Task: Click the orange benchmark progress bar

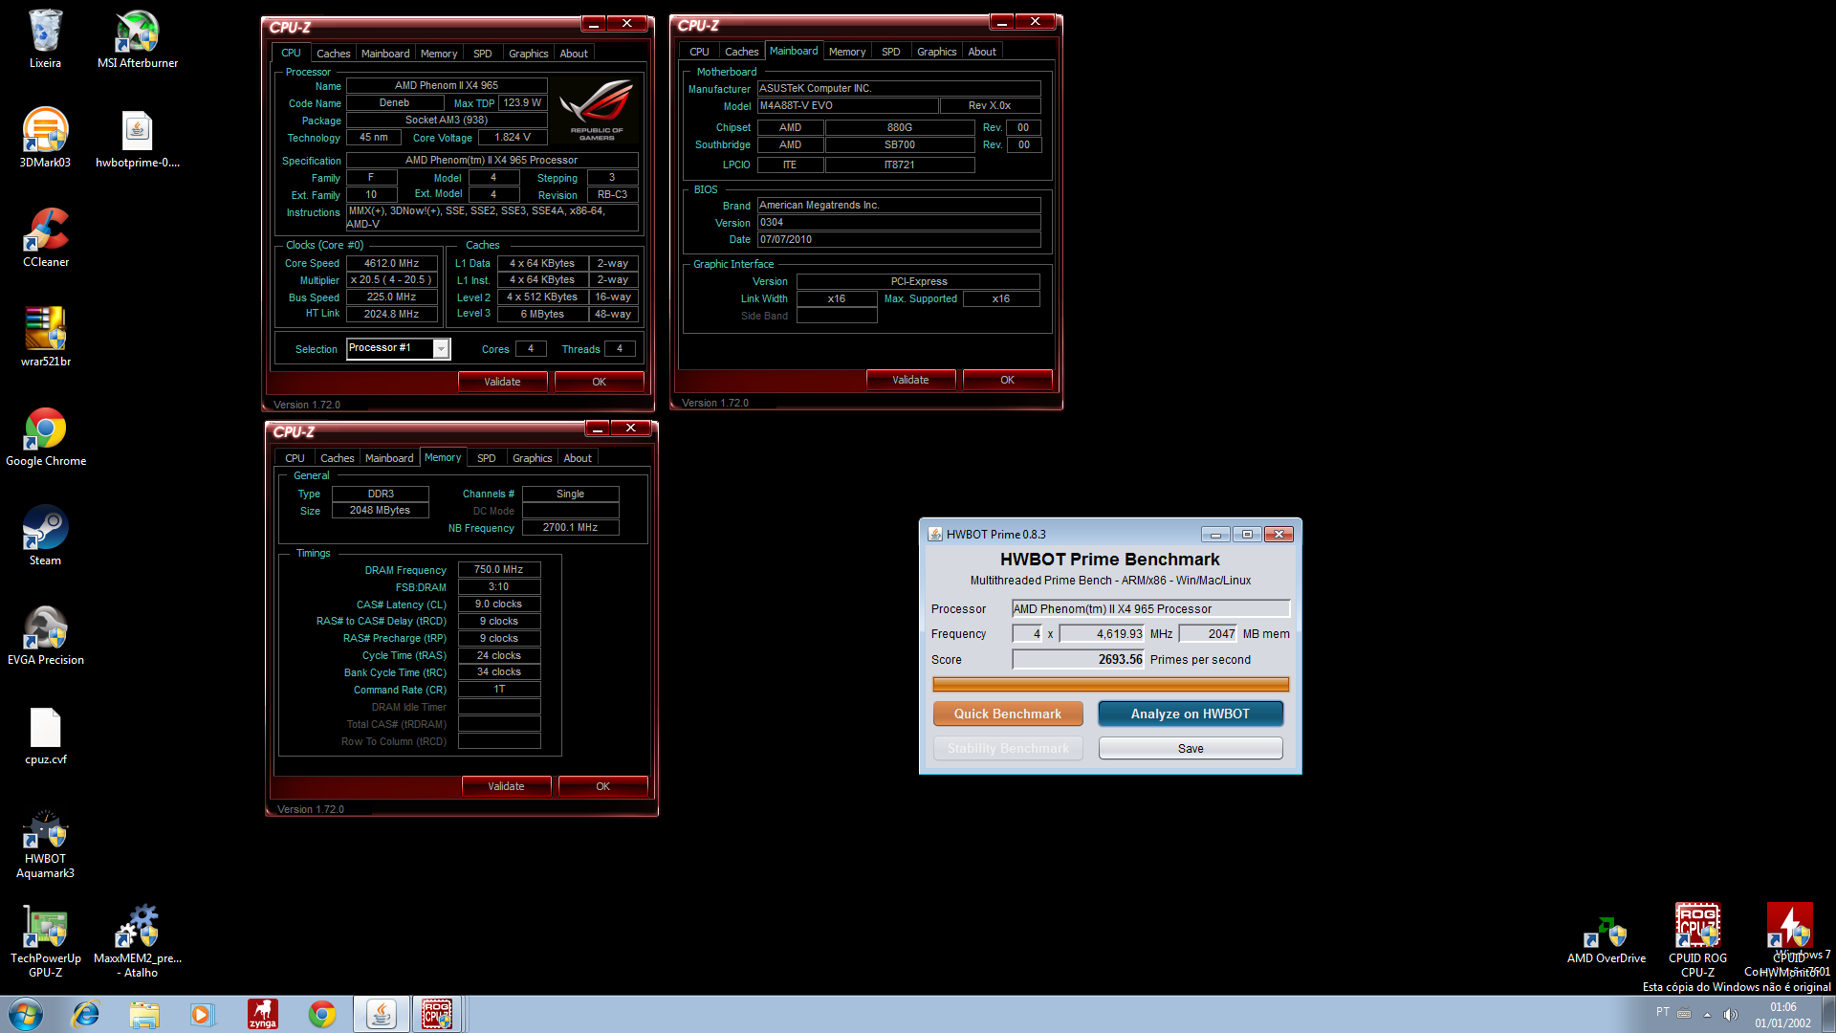Action: pos(1110,684)
